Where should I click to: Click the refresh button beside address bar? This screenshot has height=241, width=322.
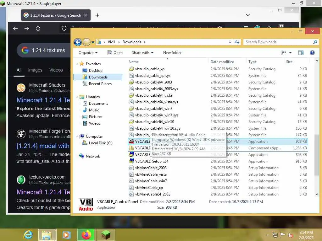pos(237,42)
